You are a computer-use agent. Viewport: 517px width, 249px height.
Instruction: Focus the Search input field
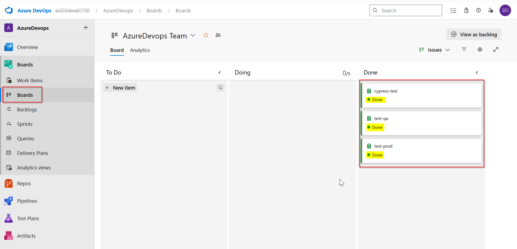[x=406, y=10]
